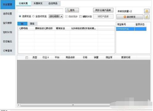The width and height of the screenshot is (153, 111).
Task: Click the 淘宝帐号 column header
Action: tap(125, 25)
